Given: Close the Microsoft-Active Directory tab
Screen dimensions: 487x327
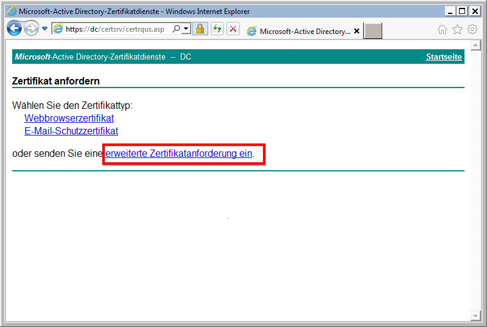Looking at the screenshot, I should (x=357, y=31).
